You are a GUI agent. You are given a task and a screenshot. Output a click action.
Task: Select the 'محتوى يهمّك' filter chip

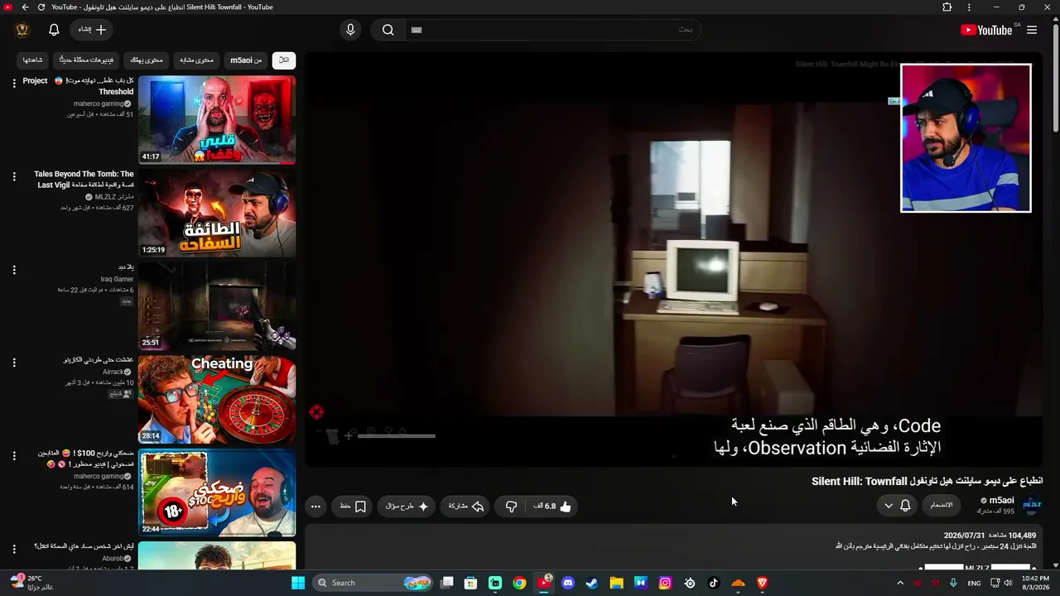(x=147, y=60)
